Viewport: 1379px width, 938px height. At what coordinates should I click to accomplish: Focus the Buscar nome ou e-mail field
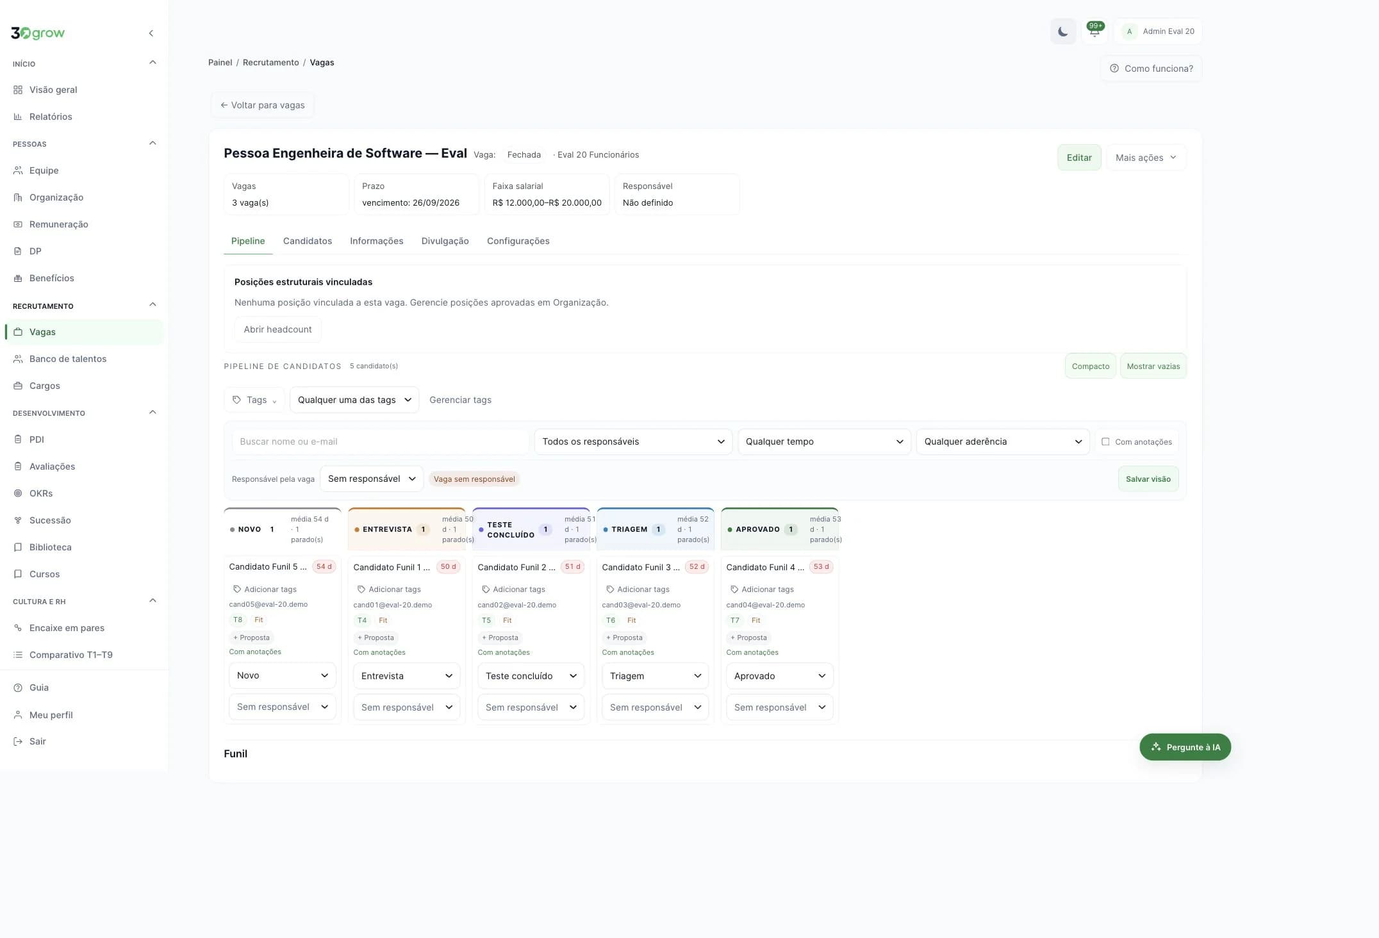click(380, 441)
